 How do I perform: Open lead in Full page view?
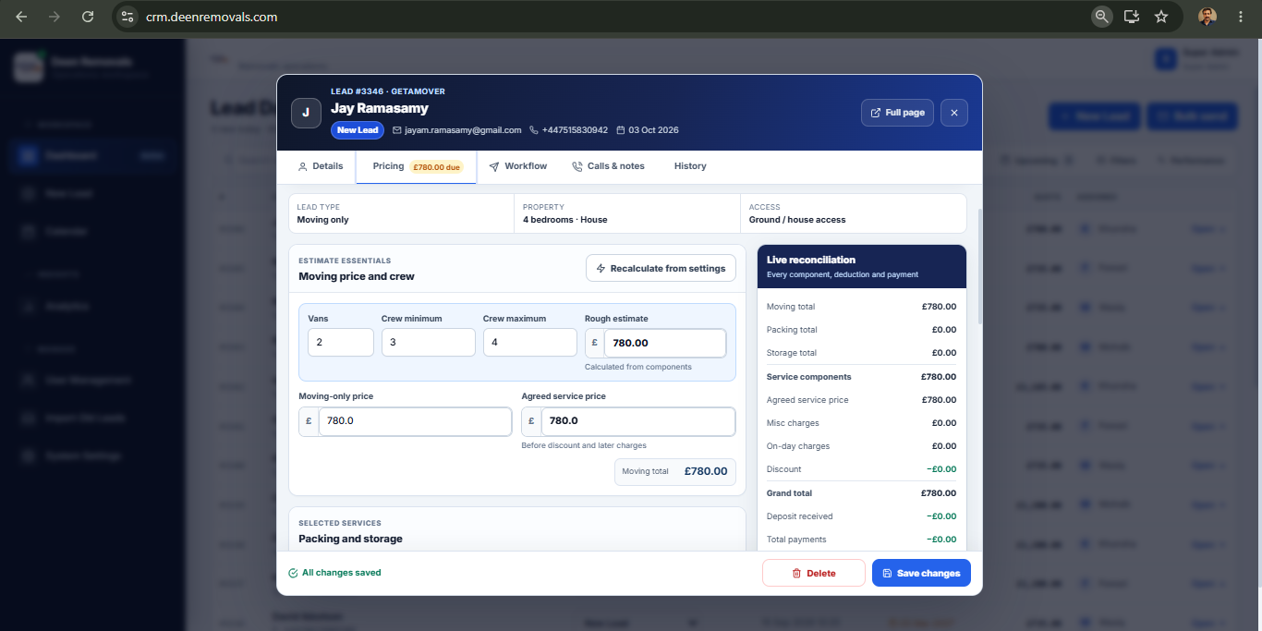(x=897, y=113)
